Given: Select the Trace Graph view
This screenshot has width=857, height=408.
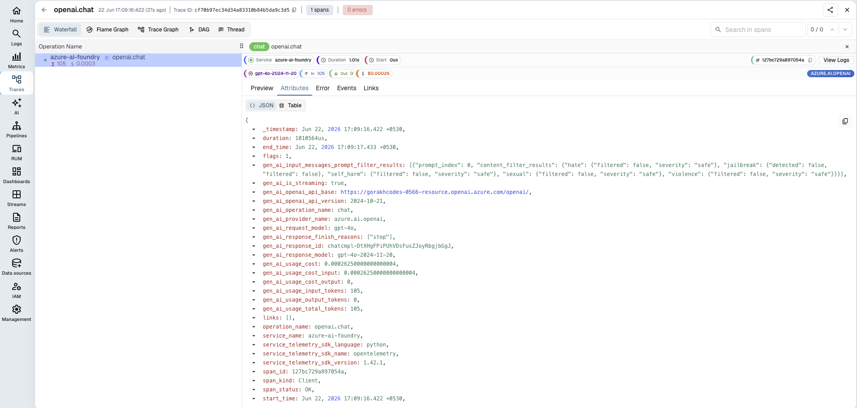Looking at the screenshot, I should pyautogui.click(x=158, y=30).
